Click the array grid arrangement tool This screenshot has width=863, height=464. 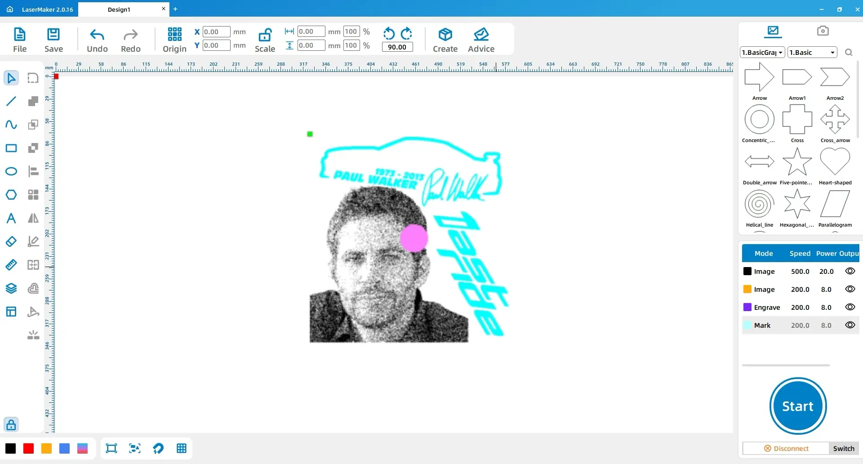(33, 195)
